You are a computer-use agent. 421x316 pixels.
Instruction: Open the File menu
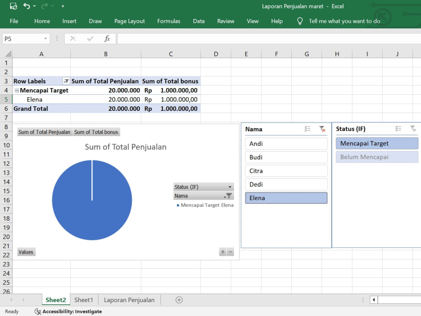click(14, 21)
